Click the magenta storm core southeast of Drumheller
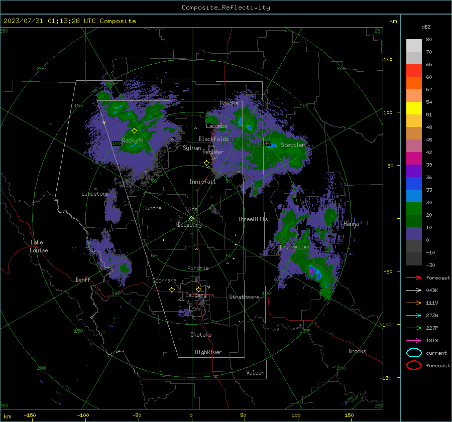452x422 pixels. 311,271
